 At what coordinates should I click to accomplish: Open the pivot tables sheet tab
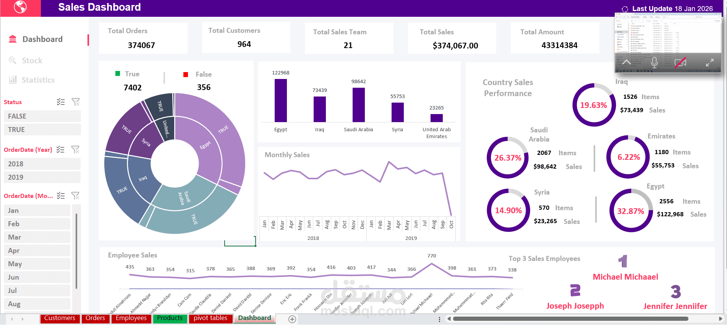[210, 318]
